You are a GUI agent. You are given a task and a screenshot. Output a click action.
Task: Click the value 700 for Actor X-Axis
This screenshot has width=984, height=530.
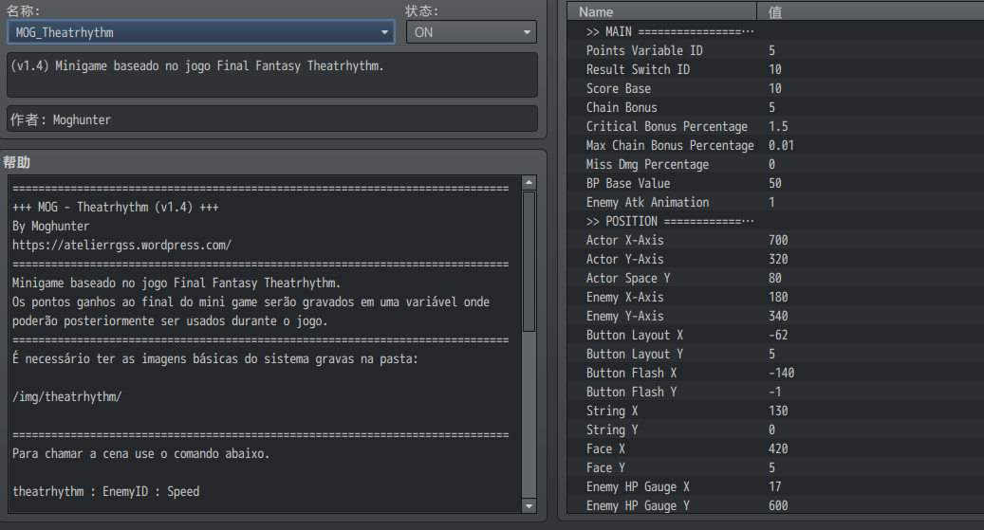click(x=778, y=240)
